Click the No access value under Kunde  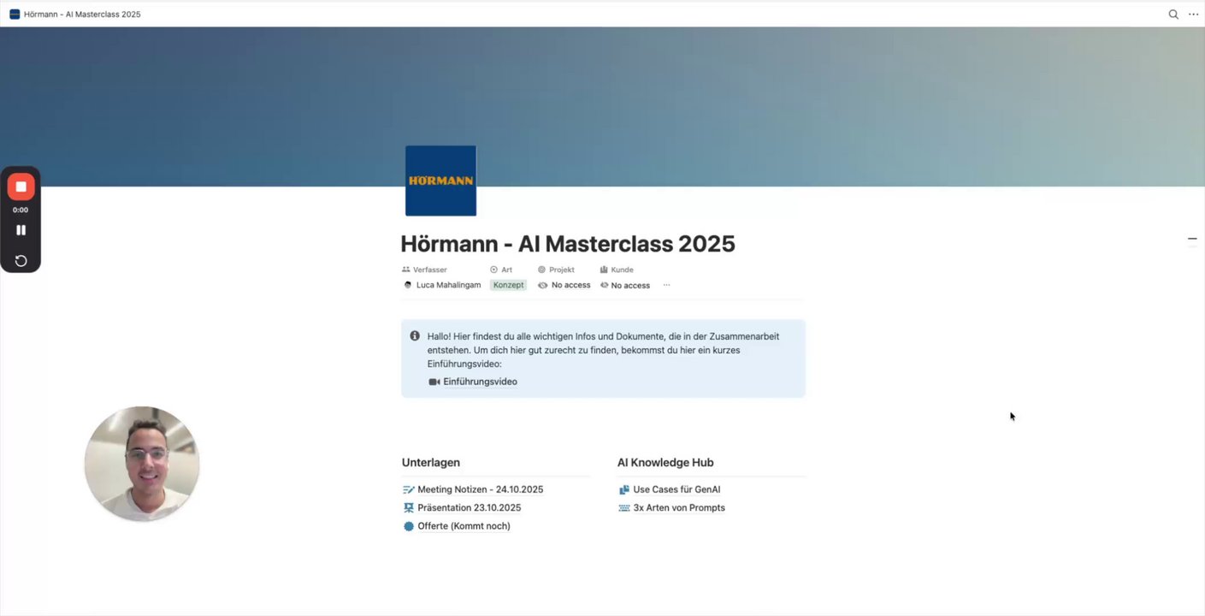[x=630, y=285]
